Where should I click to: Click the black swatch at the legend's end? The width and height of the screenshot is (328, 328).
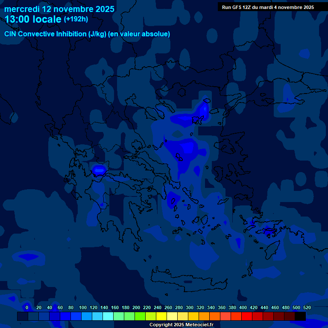point(300,316)
